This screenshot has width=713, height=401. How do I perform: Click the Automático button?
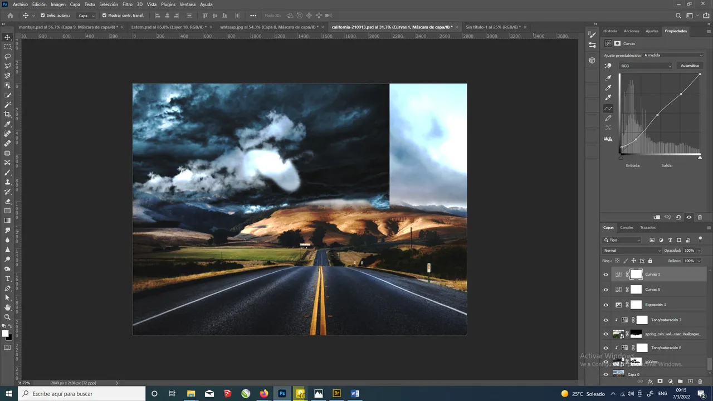point(690,66)
